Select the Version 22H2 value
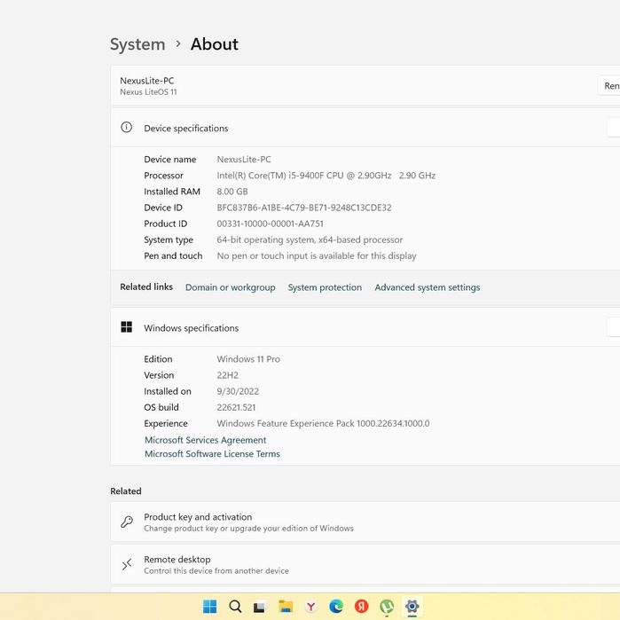Image resolution: width=620 pixels, height=620 pixels. click(x=227, y=375)
